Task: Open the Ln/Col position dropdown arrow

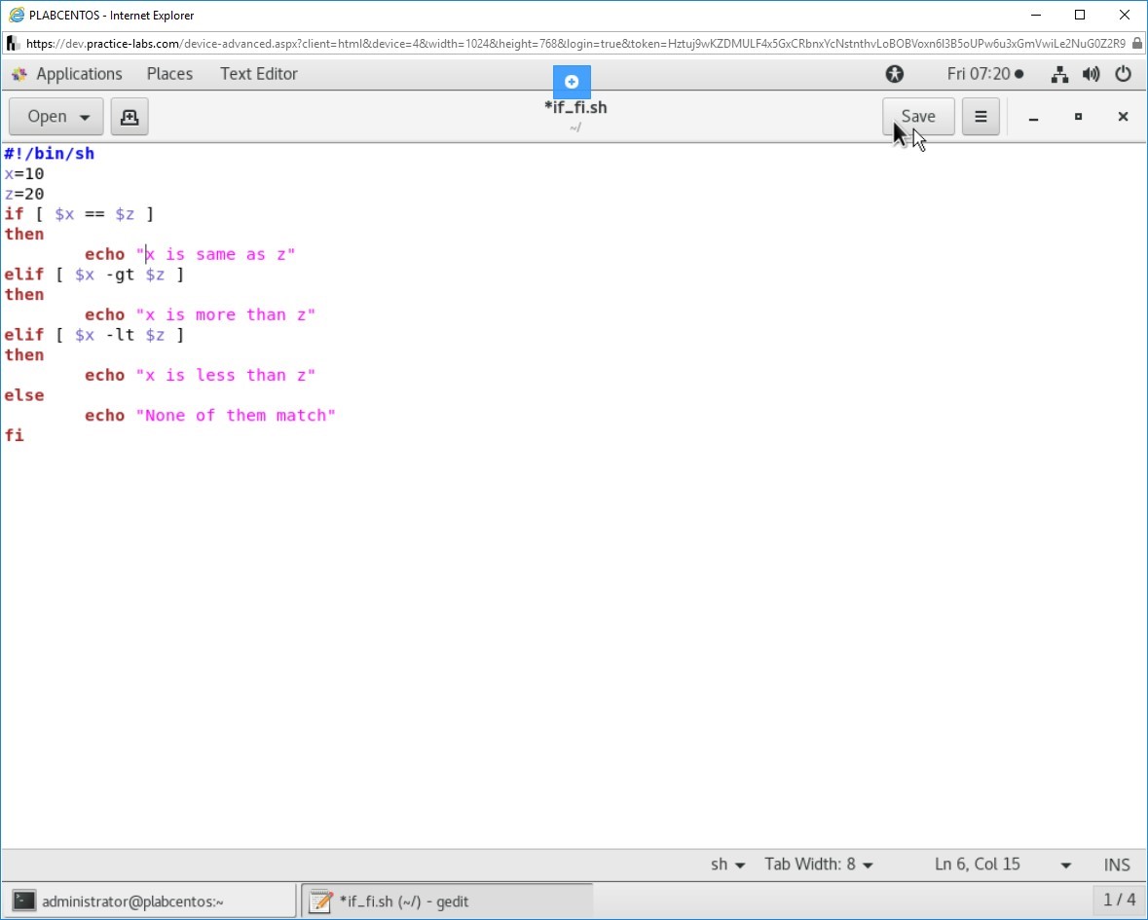Action: click(1065, 865)
